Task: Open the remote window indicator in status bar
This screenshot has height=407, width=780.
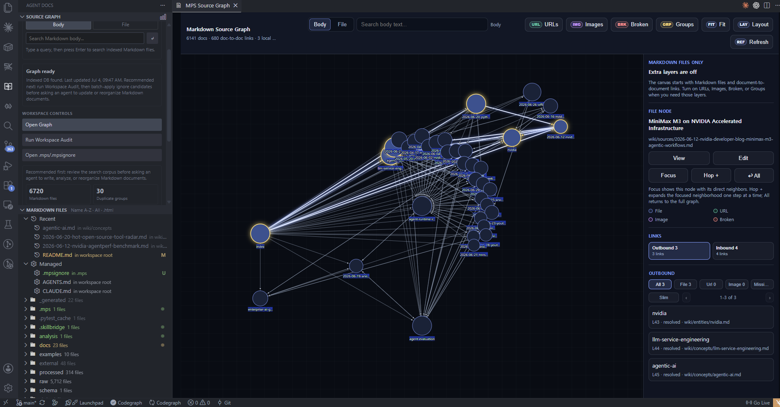Action: [6, 403]
